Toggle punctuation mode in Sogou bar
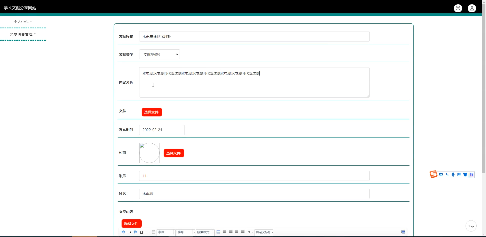Screen dimensions: 486x237 (x=447, y=175)
